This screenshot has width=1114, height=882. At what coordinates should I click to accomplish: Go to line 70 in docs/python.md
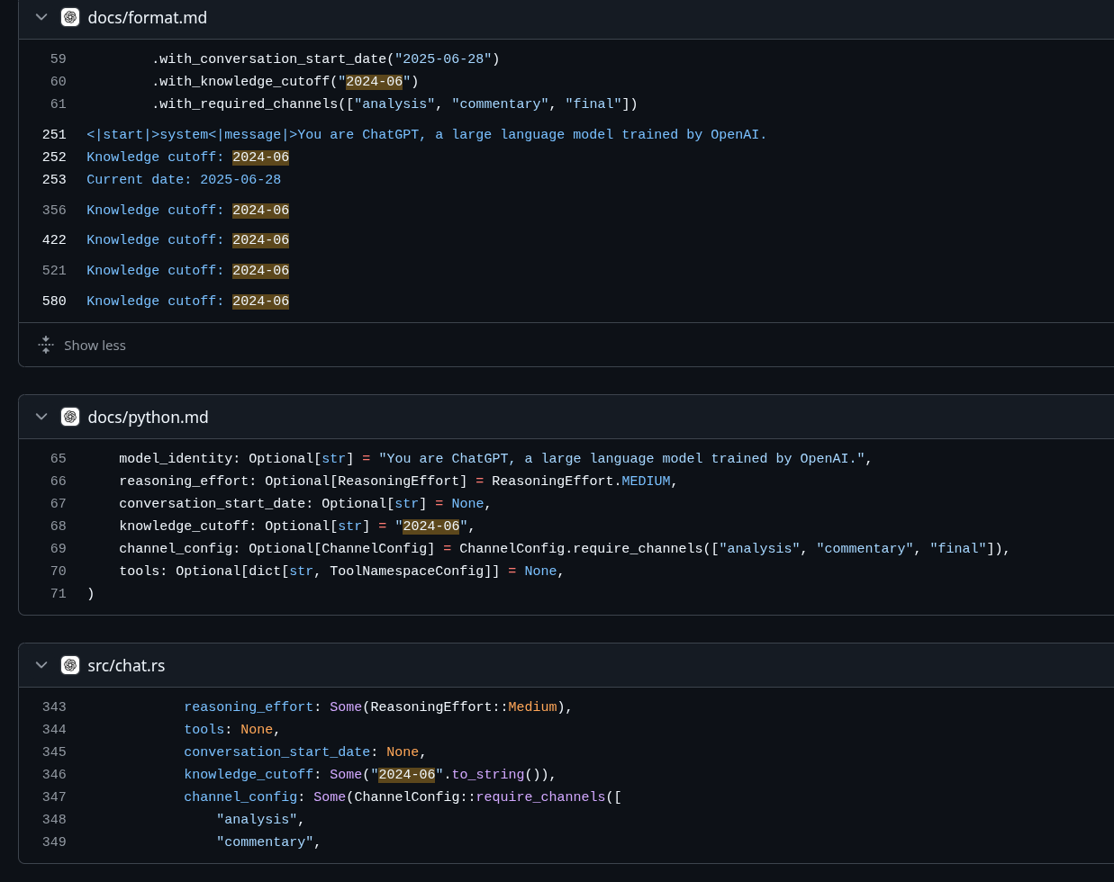(x=58, y=571)
